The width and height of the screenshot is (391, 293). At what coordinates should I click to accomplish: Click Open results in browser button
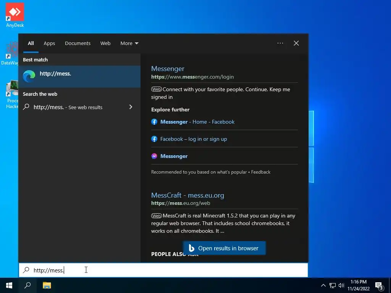point(224,248)
